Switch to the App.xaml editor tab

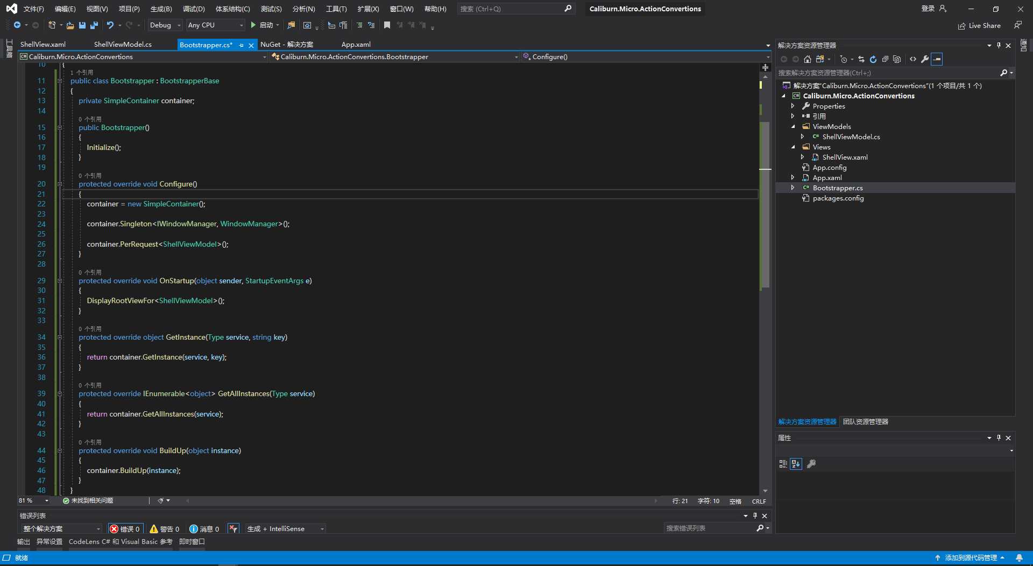[356, 45]
